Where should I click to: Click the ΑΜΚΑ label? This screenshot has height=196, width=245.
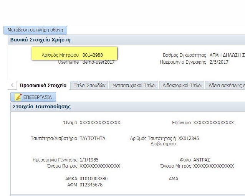click(x=71, y=178)
